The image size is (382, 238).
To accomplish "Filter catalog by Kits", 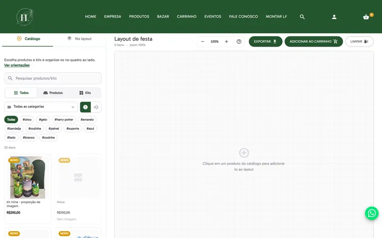I will 85,93.
